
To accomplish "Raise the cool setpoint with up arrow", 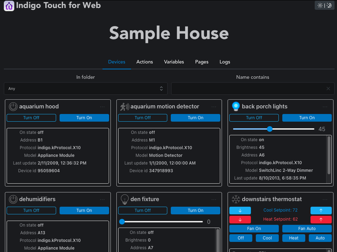I will 321,211.
